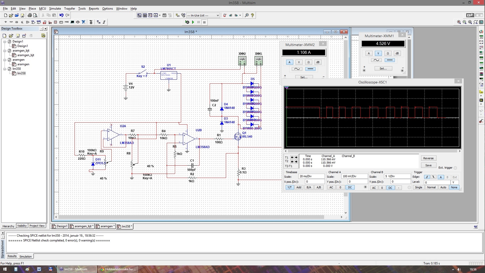
Task: Open the Grapher view icon
Action: coord(156,15)
